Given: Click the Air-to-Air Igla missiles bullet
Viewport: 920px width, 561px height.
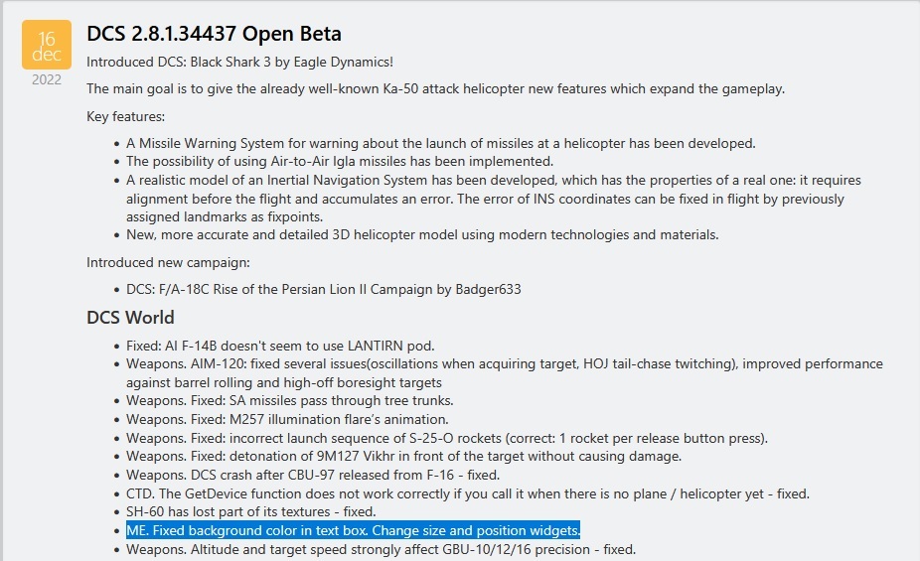Looking at the screenshot, I should 339,161.
